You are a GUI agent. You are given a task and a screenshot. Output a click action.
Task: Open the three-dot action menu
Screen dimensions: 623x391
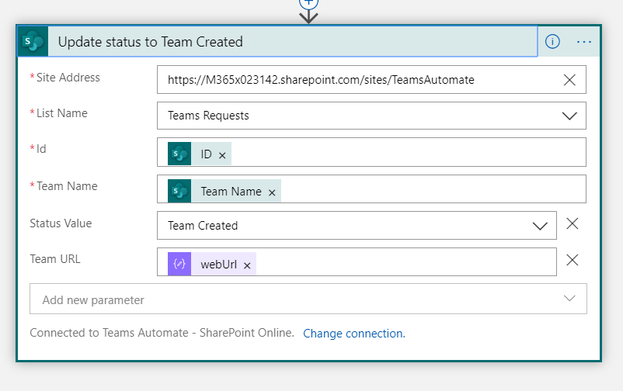tap(583, 42)
